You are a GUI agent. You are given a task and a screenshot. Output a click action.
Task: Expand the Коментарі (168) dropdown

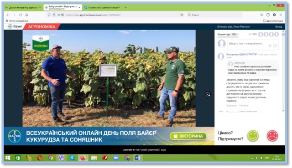coord(228,35)
